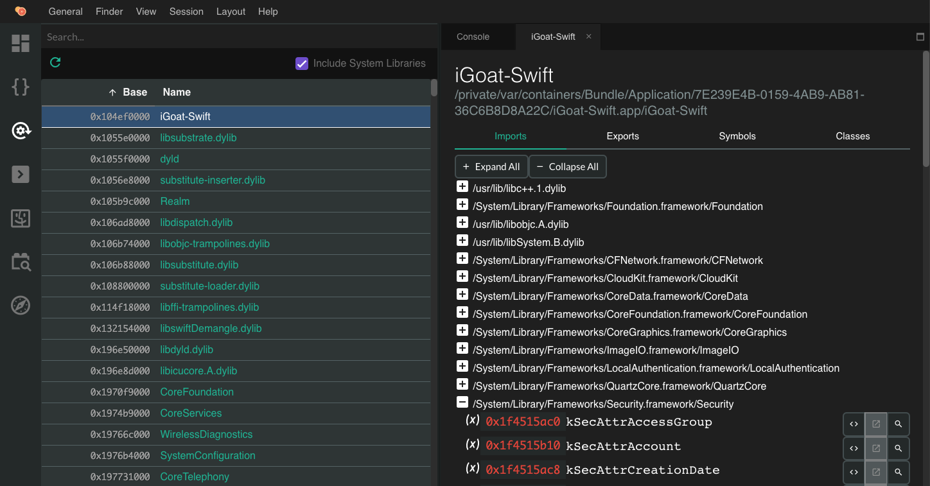Click the magnifier icon for kSecAttrAccount row
930x486 pixels.
point(899,448)
